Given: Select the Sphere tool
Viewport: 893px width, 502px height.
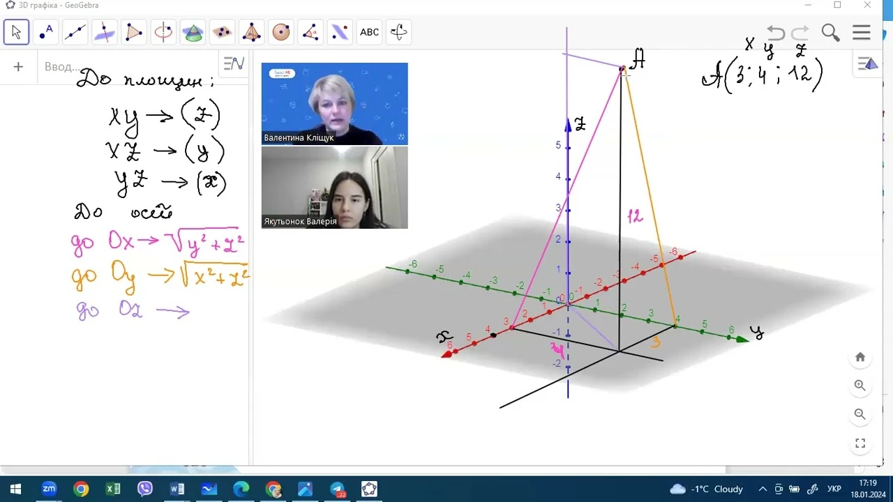Looking at the screenshot, I should point(281,32).
